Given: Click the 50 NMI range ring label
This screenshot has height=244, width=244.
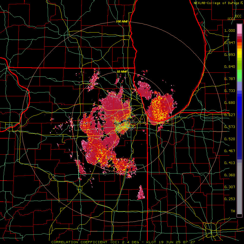Looking at the screenshot, I should point(122,72).
